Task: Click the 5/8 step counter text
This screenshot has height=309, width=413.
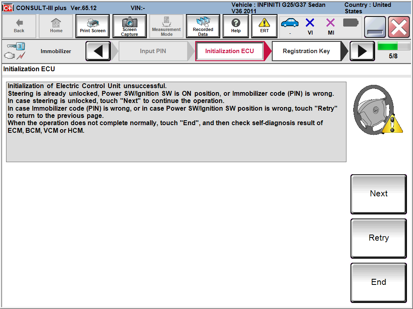Action: 393,56
